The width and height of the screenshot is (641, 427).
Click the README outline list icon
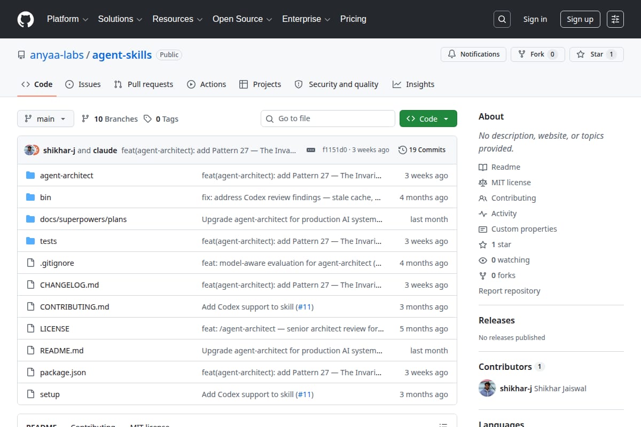pyautogui.click(x=443, y=426)
